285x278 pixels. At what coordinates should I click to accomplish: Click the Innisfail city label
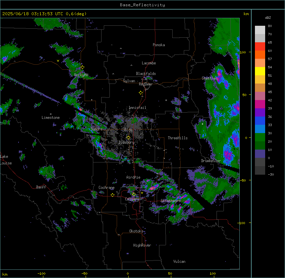[137, 108]
